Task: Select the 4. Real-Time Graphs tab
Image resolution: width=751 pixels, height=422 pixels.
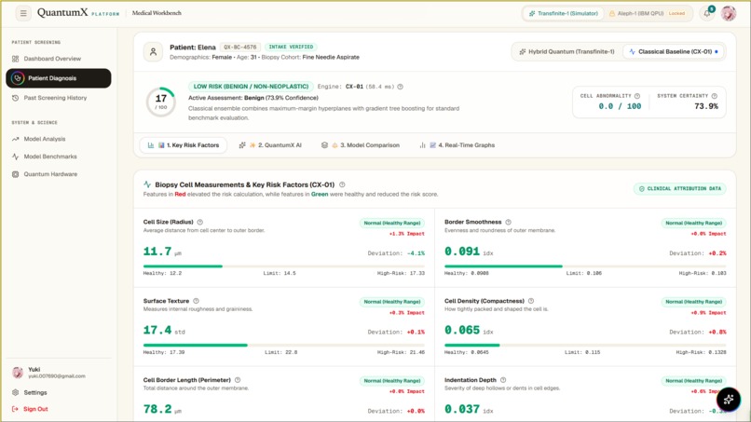Action: (x=457, y=145)
